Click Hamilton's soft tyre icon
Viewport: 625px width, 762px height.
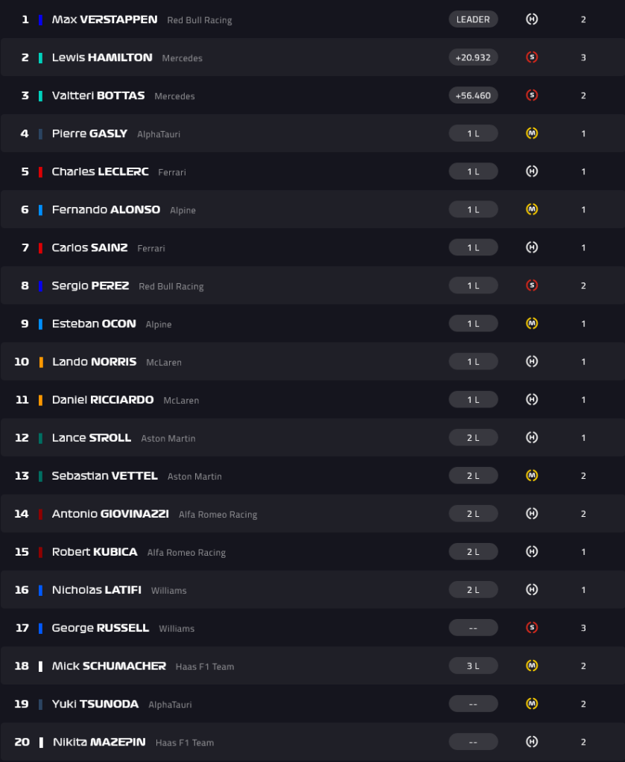click(532, 57)
